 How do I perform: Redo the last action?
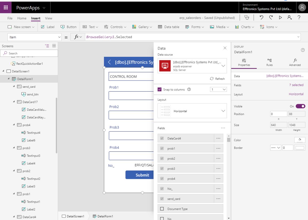click(x=271, y=18)
